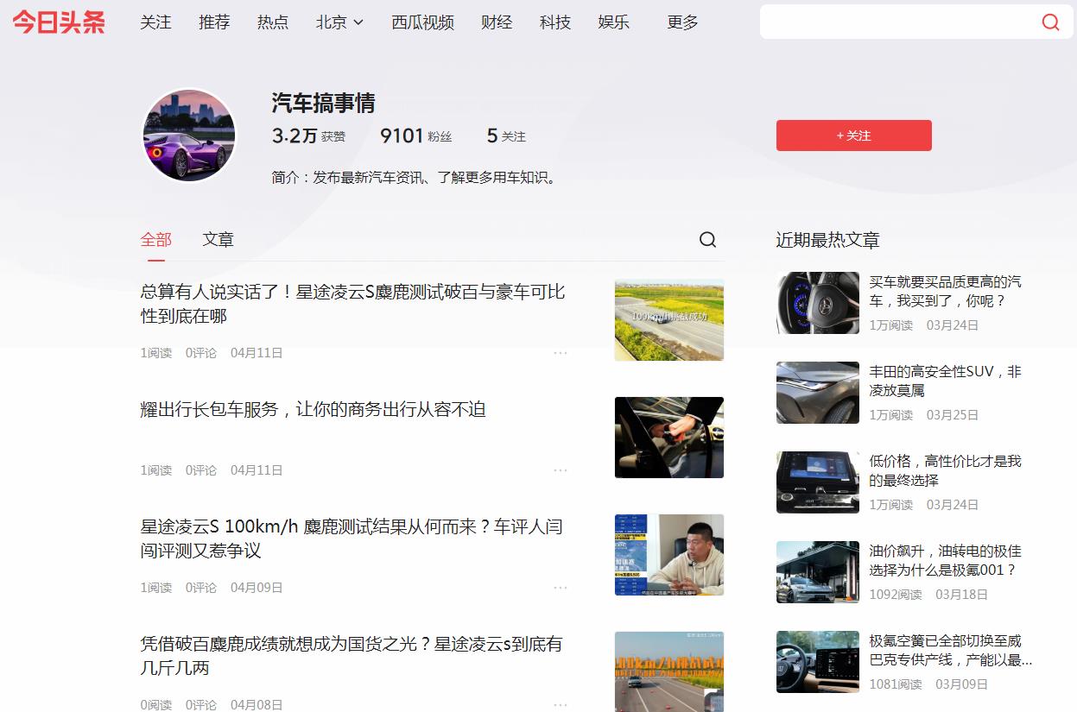
Task: Open the 热点 navigation item
Action: tap(273, 22)
